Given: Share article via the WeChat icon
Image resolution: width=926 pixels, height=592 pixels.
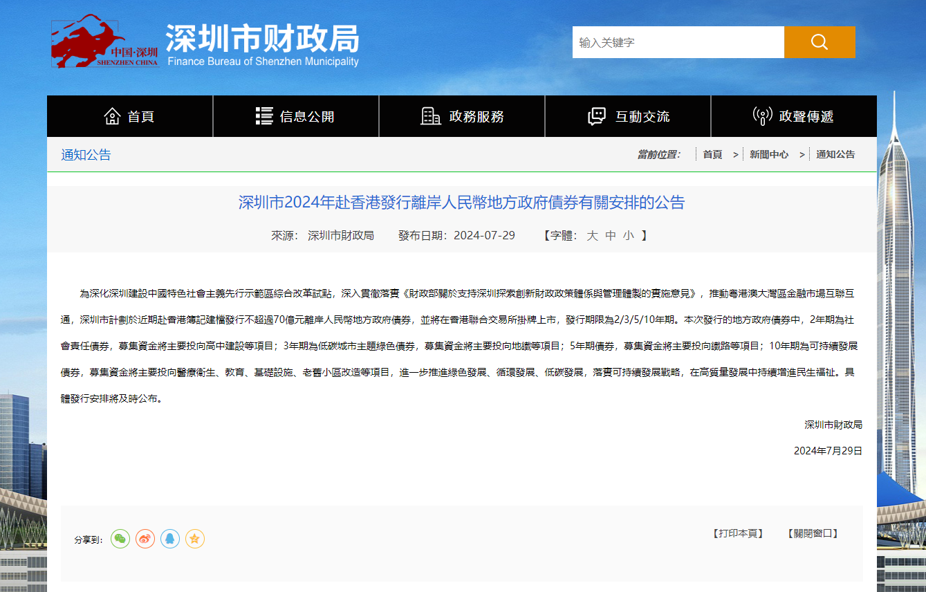Looking at the screenshot, I should 120,539.
